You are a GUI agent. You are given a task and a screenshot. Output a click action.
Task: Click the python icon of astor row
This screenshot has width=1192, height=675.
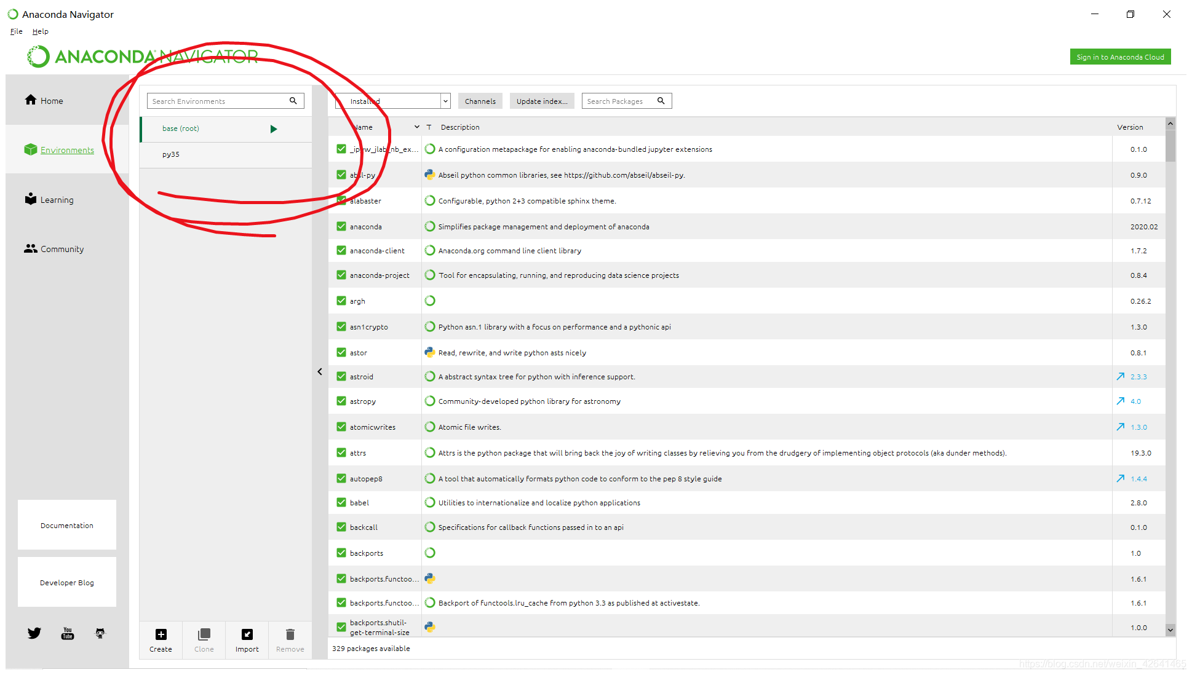(430, 352)
